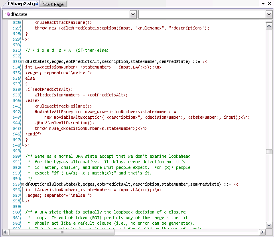This screenshot has width=274, height=237.
Task: Close the current document with the X
Action: pos(270,4)
